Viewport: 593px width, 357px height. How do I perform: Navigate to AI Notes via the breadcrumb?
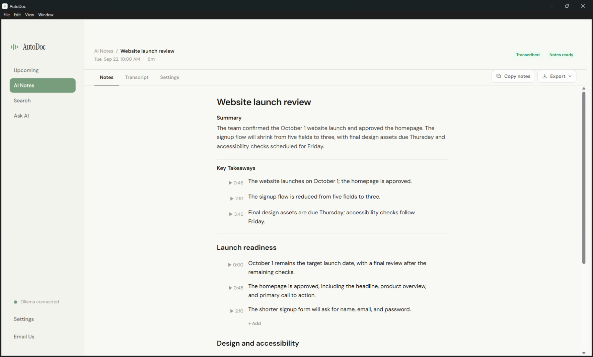click(104, 51)
